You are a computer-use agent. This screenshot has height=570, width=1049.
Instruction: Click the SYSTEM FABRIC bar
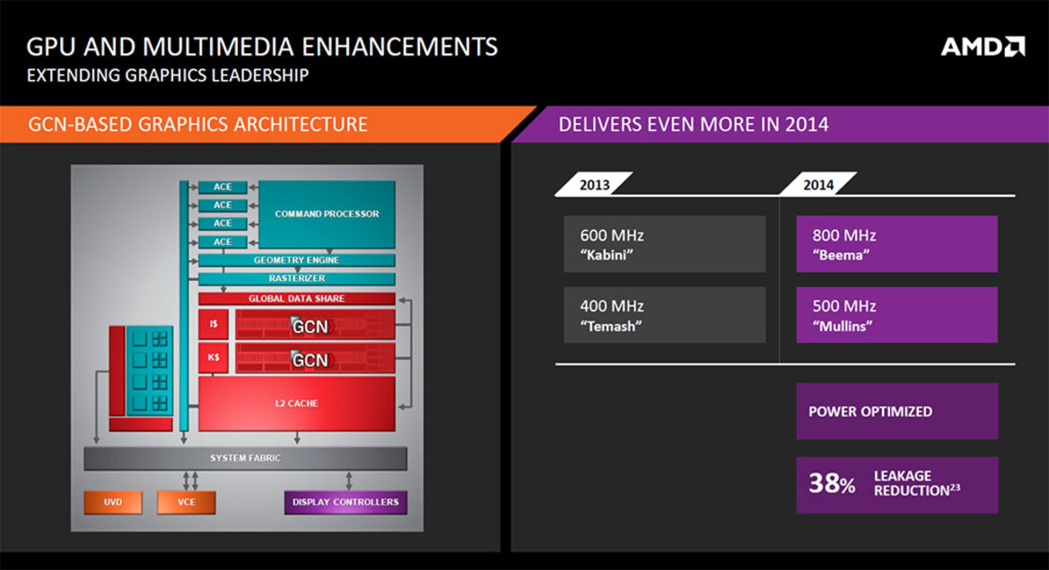[x=245, y=459]
